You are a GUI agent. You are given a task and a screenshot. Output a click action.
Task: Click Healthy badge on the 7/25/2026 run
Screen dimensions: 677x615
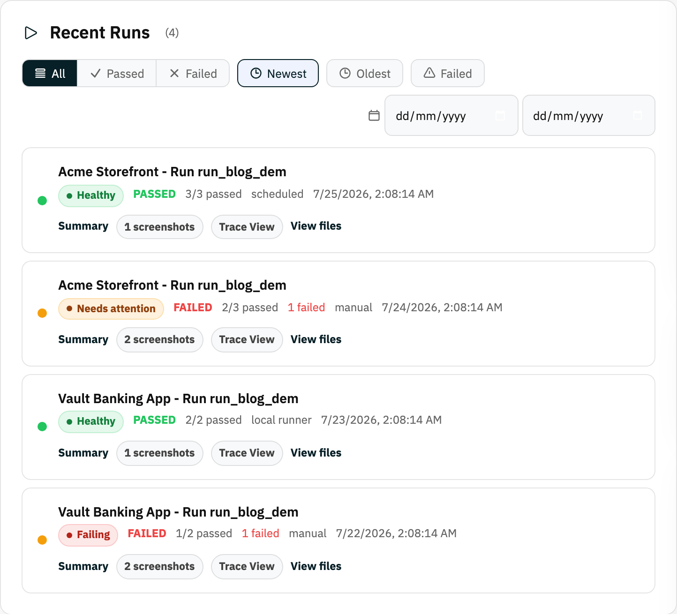click(91, 195)
